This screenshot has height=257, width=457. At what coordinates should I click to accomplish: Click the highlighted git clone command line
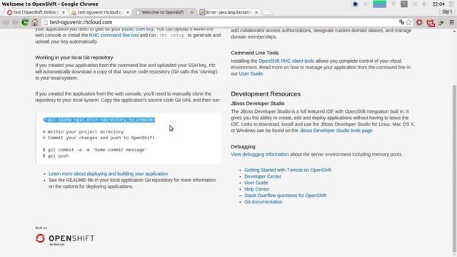(99, 120)
